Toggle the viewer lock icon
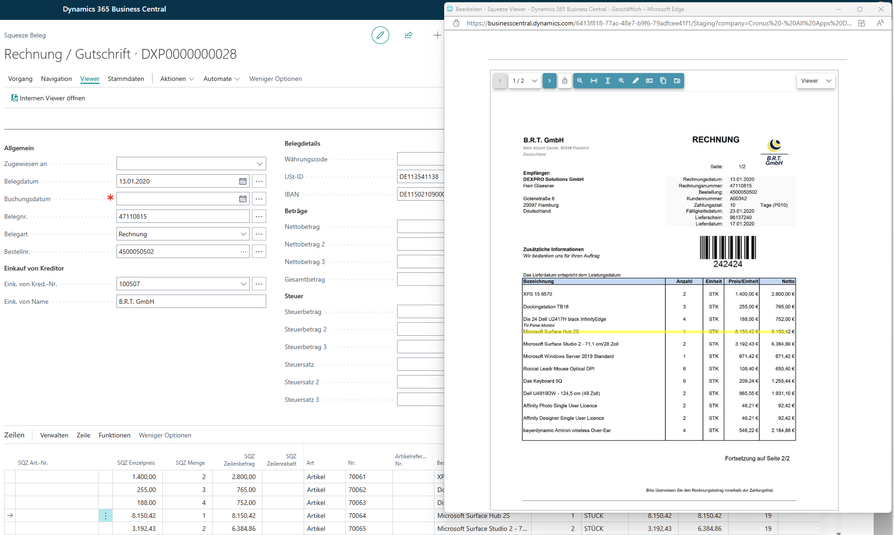The image size is (894, 535). click(564, 80)
